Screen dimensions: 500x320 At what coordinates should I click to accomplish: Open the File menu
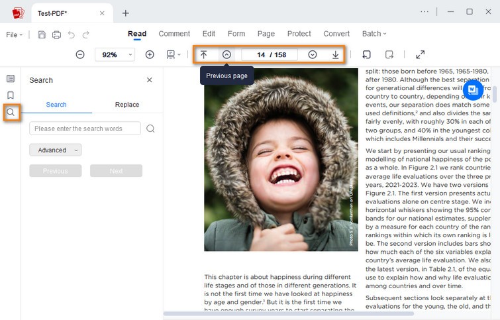[x=15, y=34]
